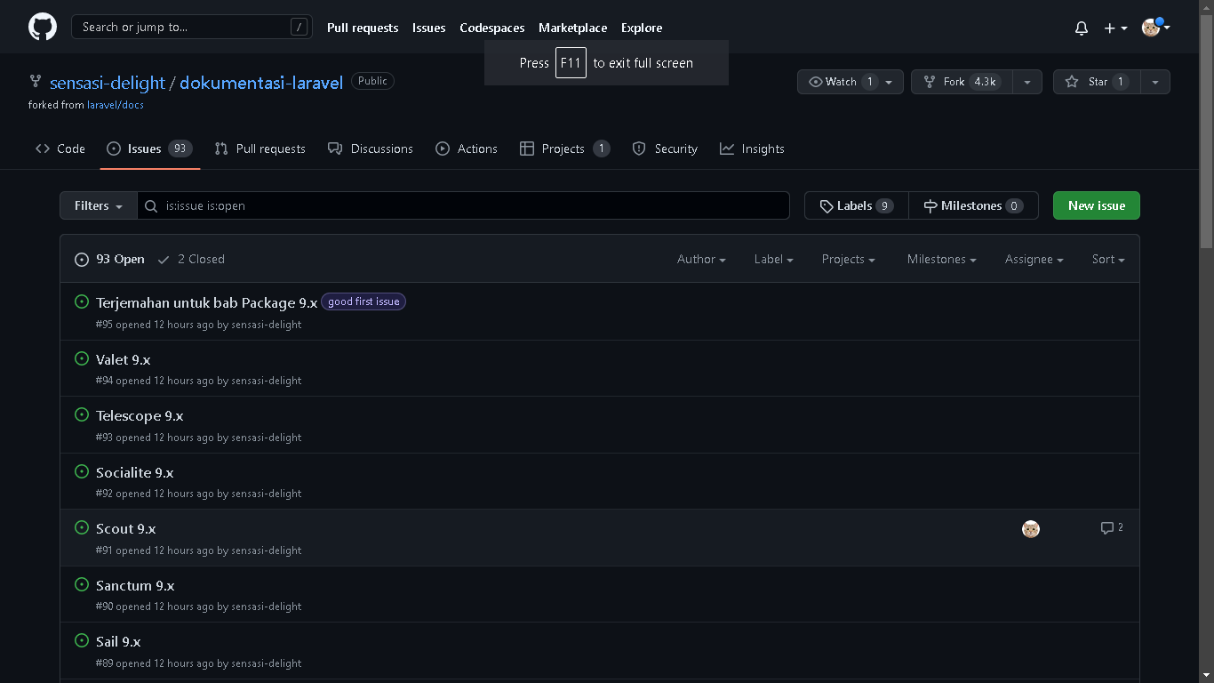Open the GitHub home logo
The image size is (1214, 683).
tap(43, 27)
